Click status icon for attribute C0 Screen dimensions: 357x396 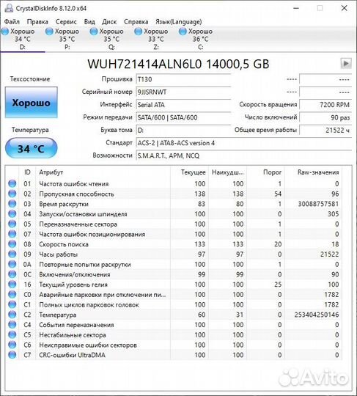tap(12, 295)
